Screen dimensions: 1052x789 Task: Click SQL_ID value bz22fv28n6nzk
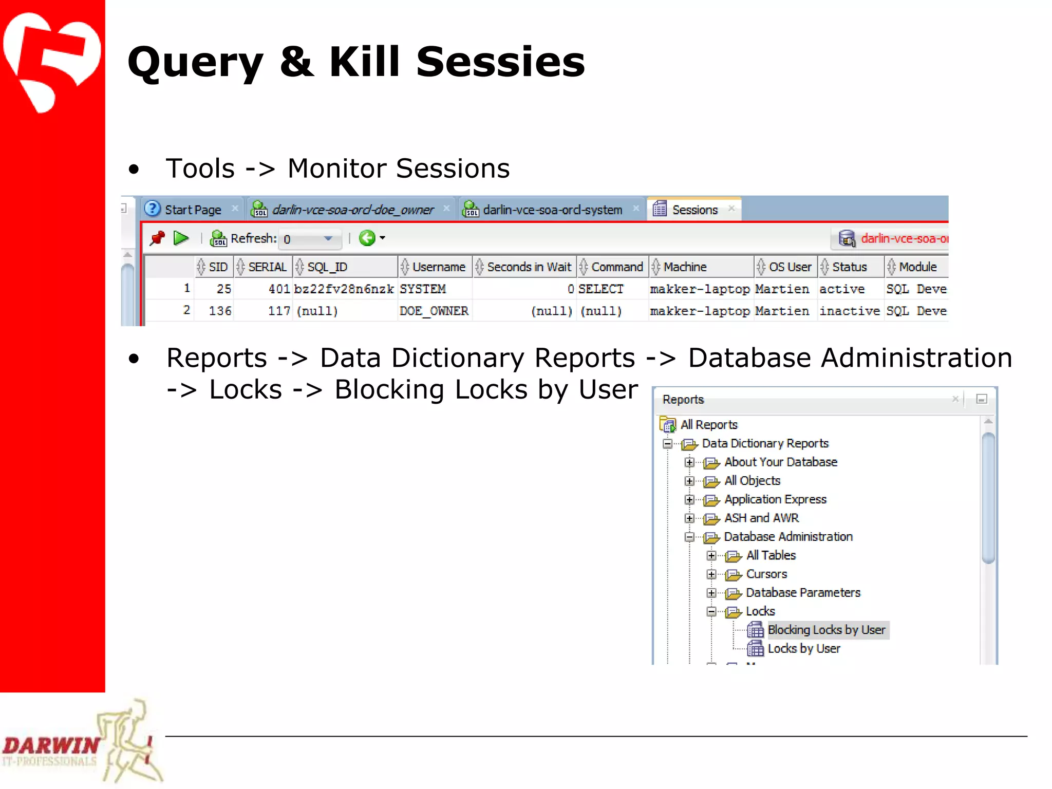(344, 289)
